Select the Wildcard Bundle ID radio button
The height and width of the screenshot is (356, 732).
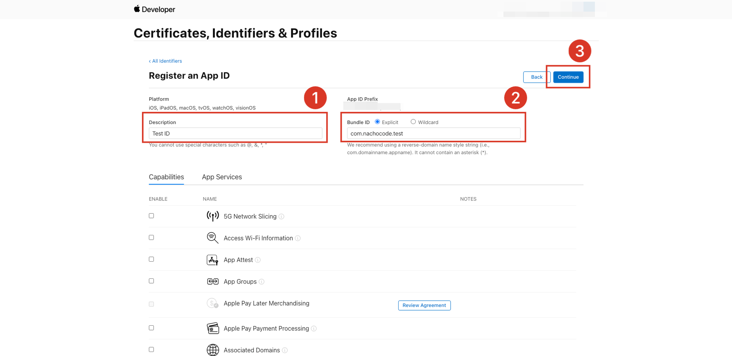pyautogui.click(x=413, y=122)
